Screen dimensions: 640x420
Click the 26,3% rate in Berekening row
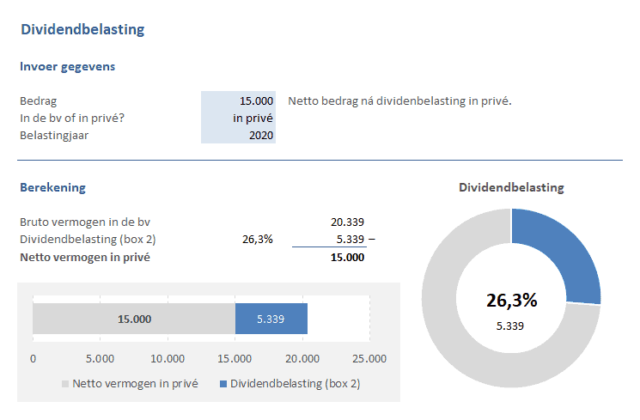[x=258, y=239]
